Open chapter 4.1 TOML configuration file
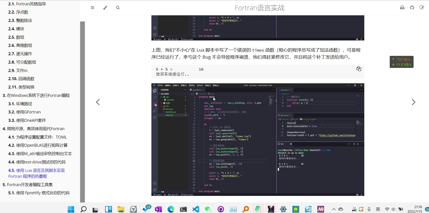The height and width of the screenshot is (213, 429). tap(37, 137)
